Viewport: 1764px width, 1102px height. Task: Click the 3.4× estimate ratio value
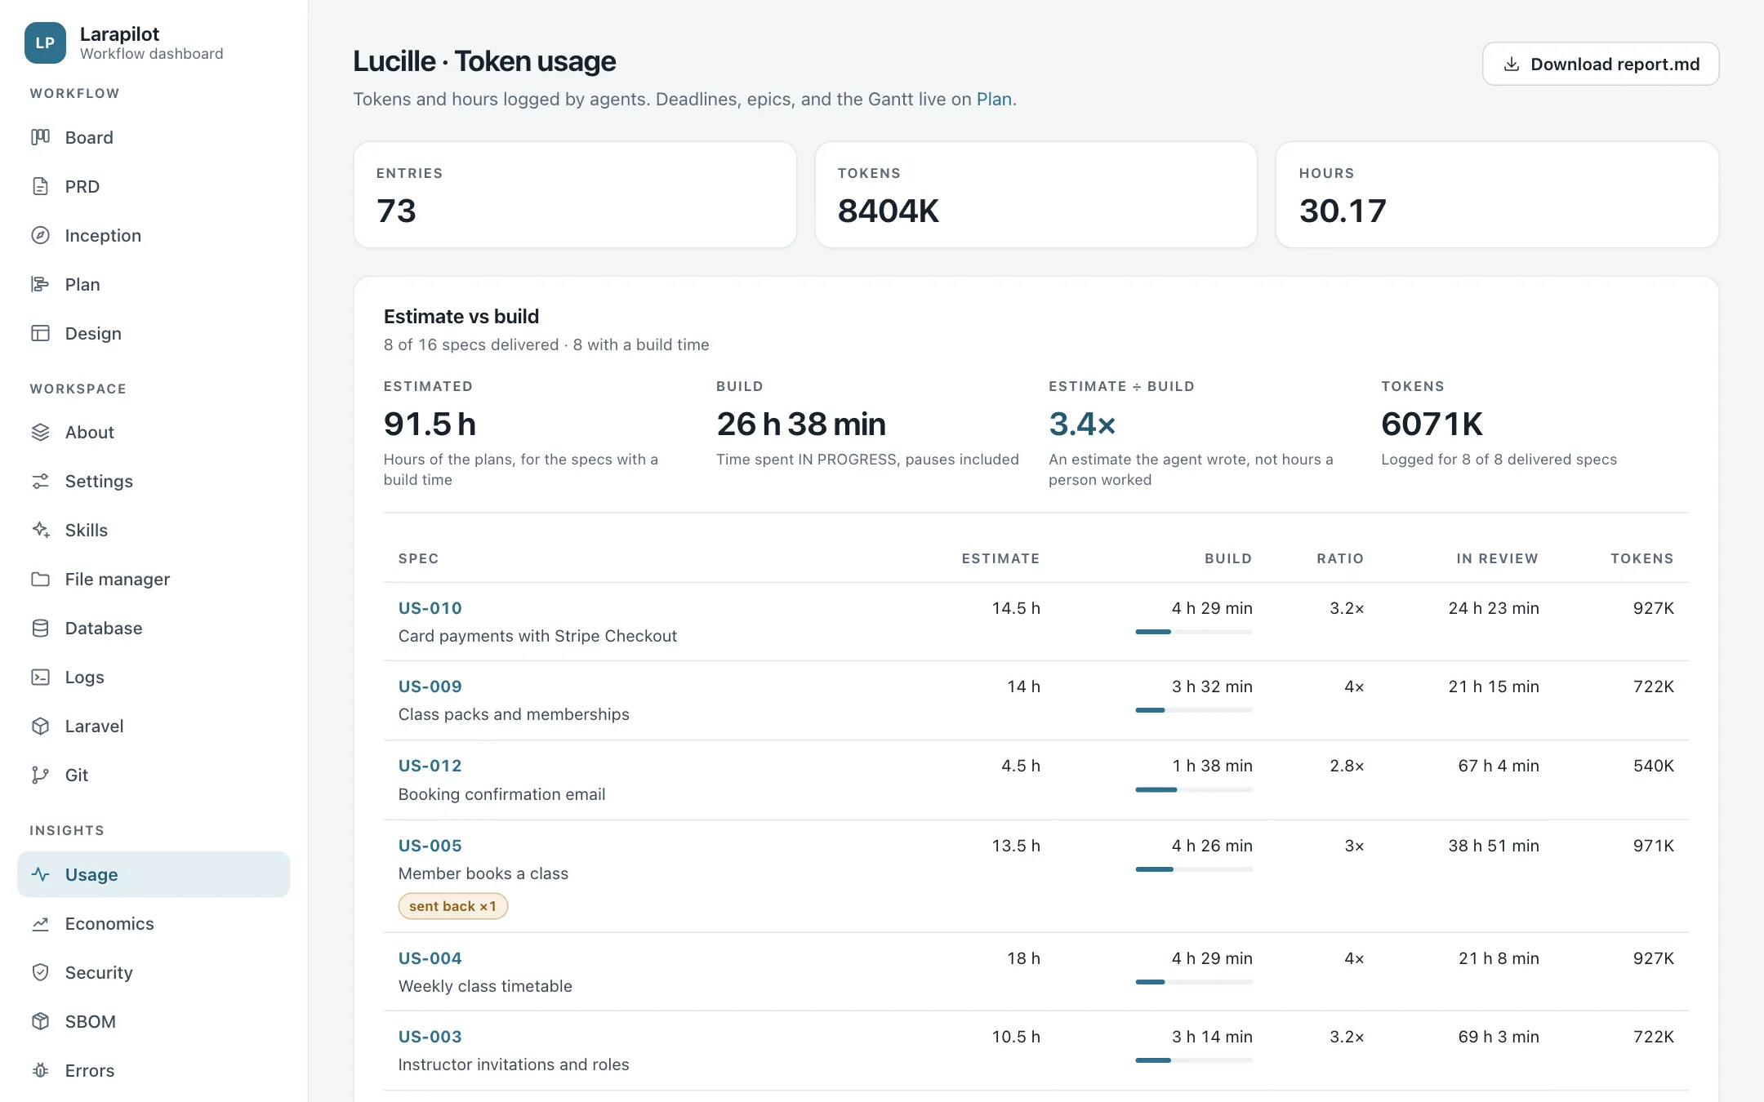coord(1082,424)
